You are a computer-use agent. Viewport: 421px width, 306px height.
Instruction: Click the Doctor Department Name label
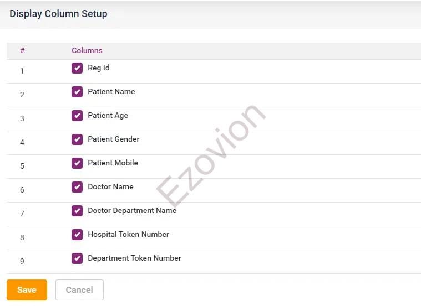pos(132,211)
